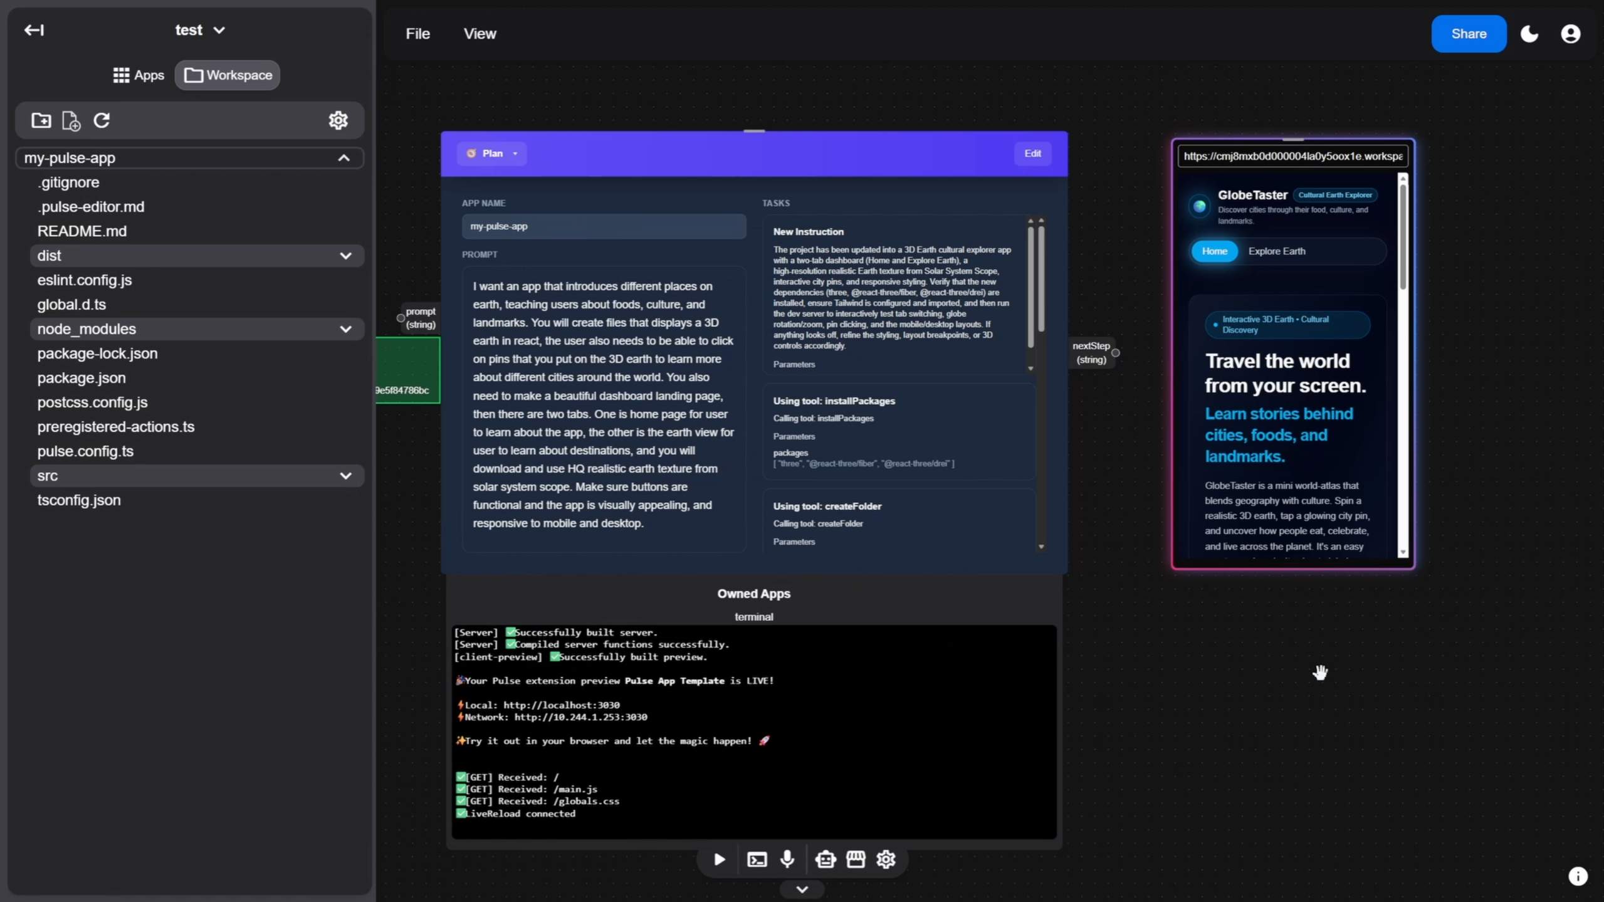
Task: Open the AI robot assistant icon
Action: [x=825, y=859]
